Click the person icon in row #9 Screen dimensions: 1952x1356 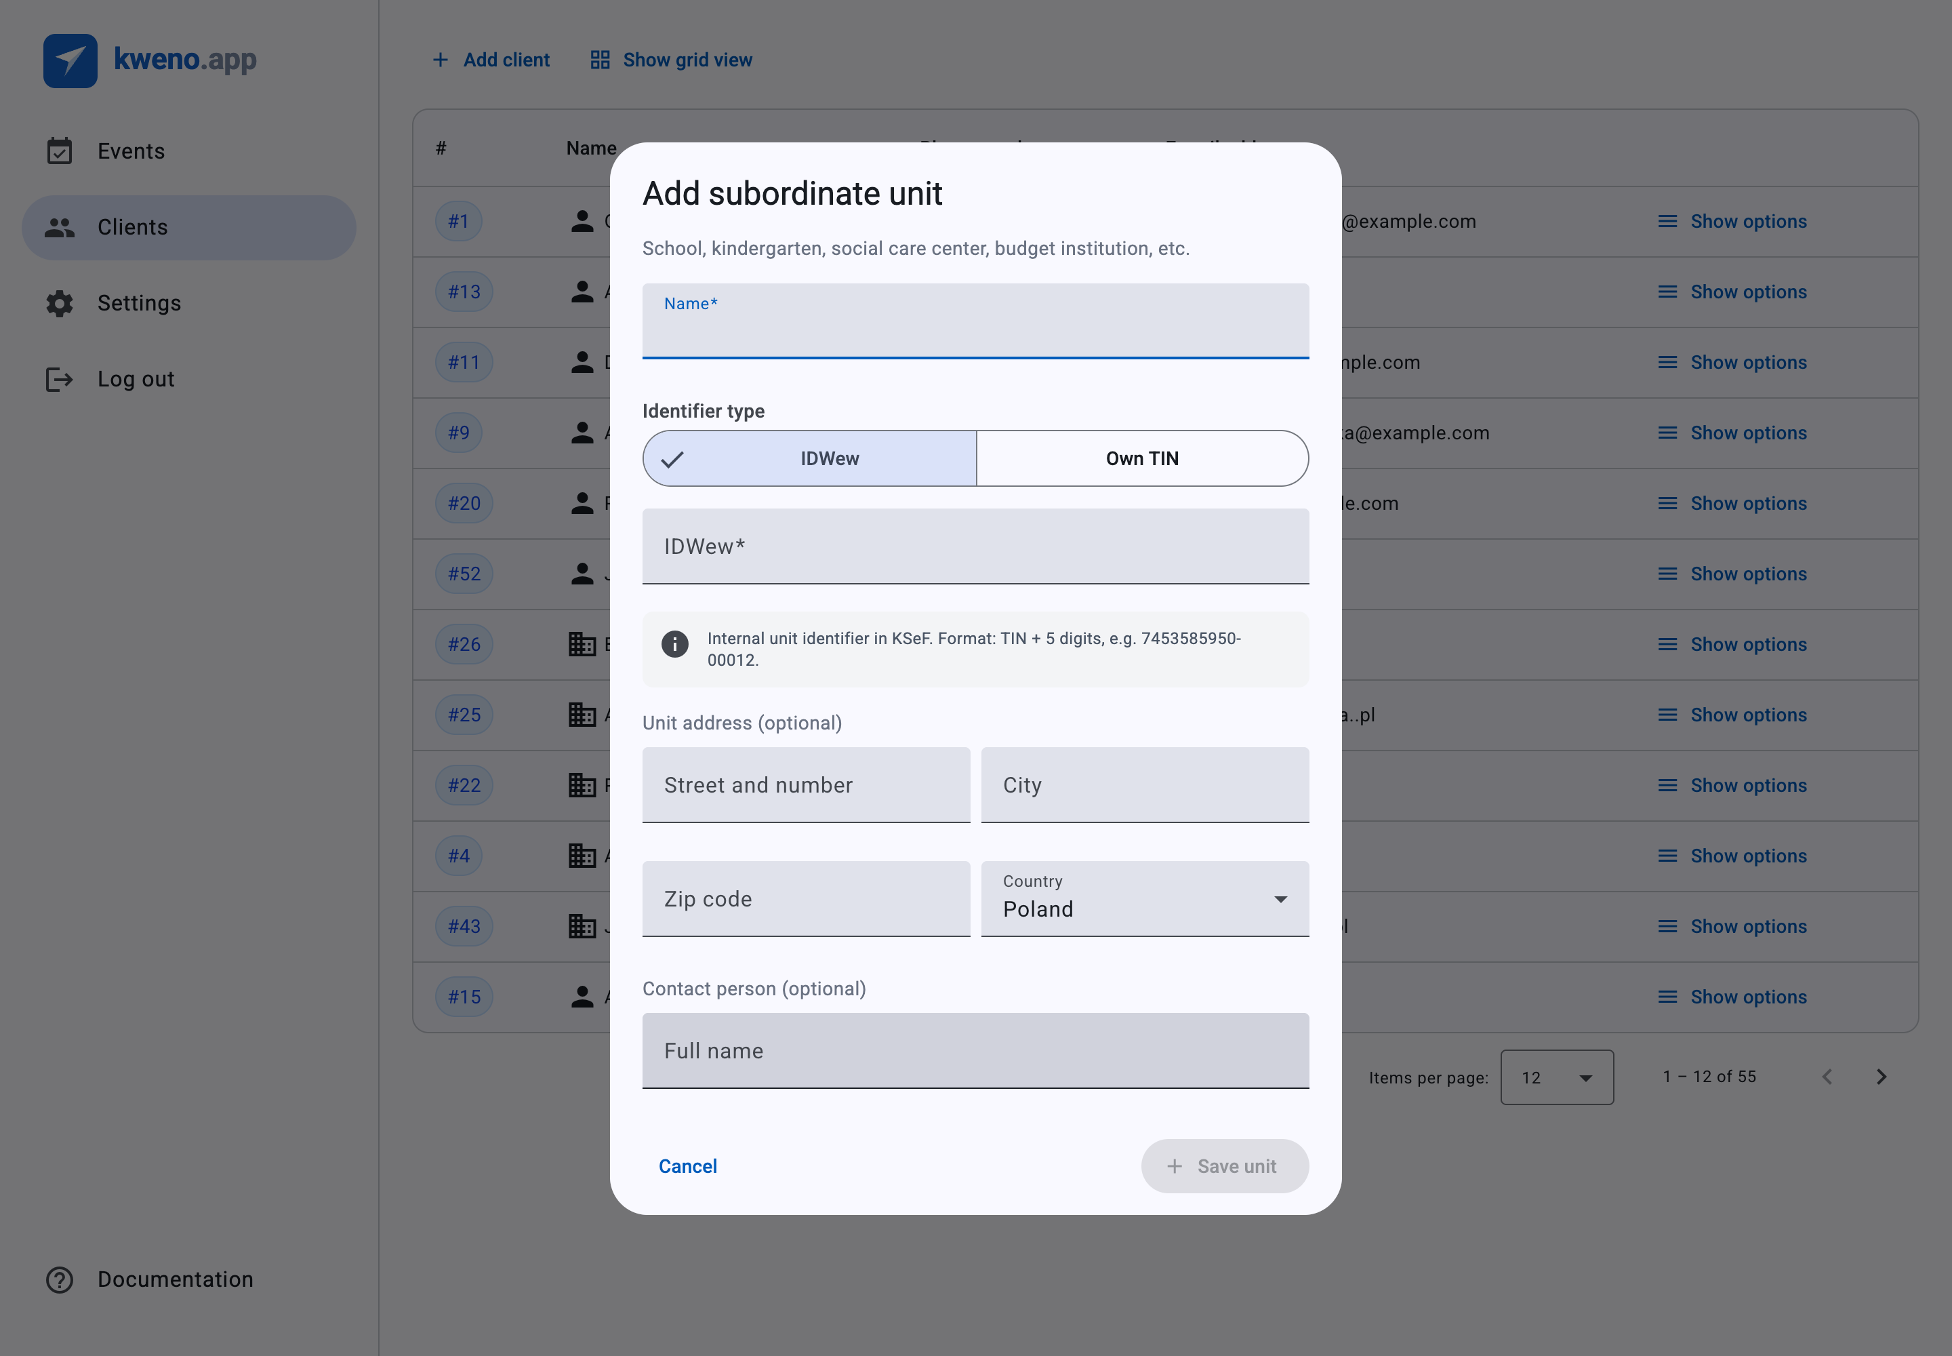(x=582, y=433)
